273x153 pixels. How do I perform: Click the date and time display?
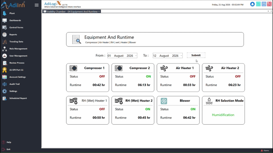[x=227, y=5]
